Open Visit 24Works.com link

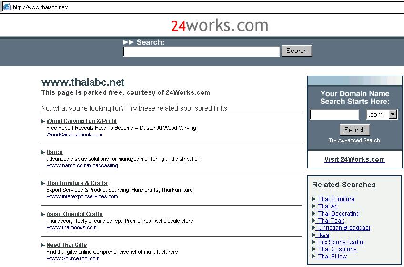(354, 159)
